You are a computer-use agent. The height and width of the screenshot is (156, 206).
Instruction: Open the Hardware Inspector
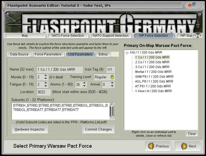click(x=30, y=129)
